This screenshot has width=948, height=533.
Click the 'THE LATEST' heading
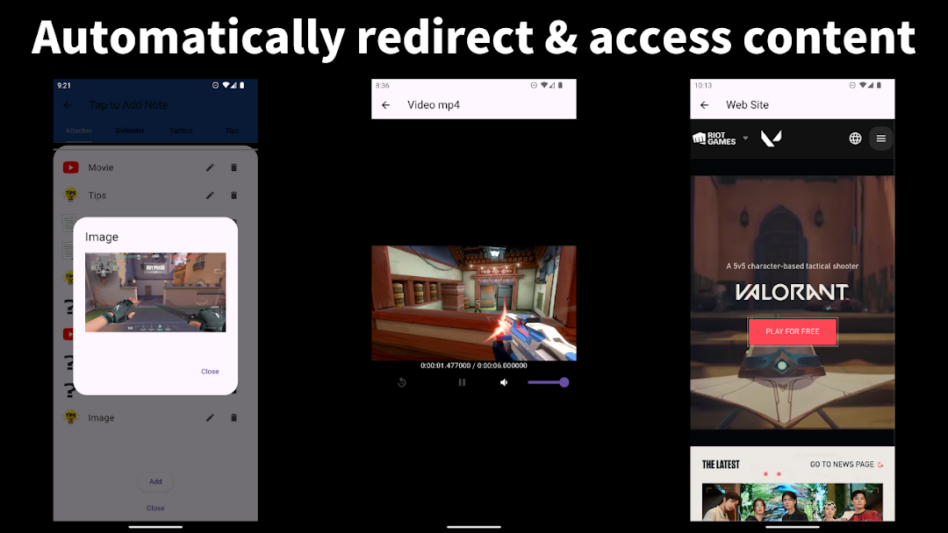pos(721,465)
